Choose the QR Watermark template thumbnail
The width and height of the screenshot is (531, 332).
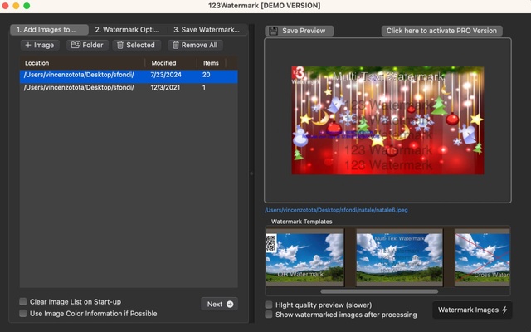[304, 257]
